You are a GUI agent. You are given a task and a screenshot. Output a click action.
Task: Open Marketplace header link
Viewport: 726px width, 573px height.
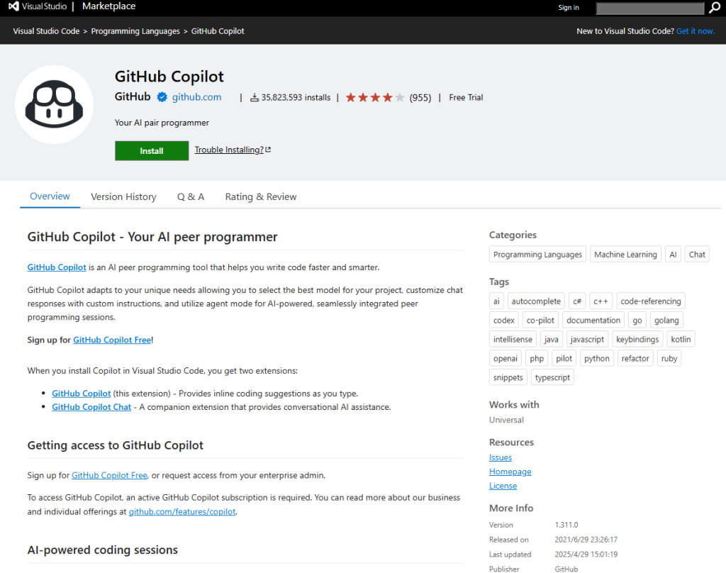tap(108, 6)
